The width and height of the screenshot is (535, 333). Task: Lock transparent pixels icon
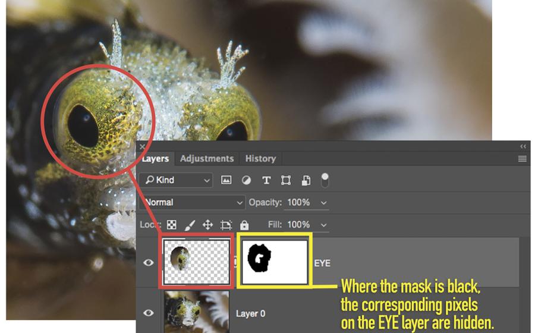(172, 225)
